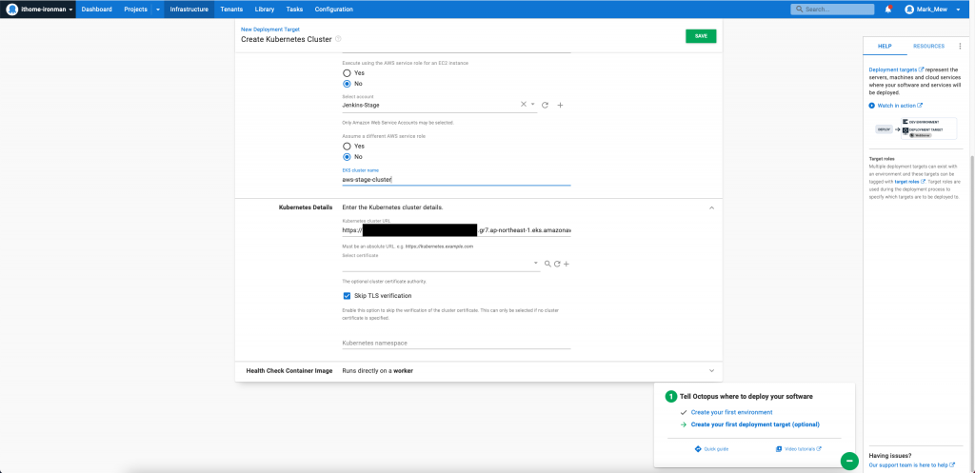This screenshot has width=975, height=473.
Task: Add a new certificate with the plus icon
Action: click(567, 264)
